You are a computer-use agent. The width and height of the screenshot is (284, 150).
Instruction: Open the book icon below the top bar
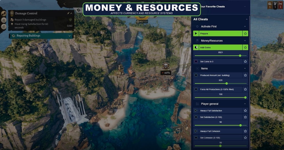(x=79, y=10)
